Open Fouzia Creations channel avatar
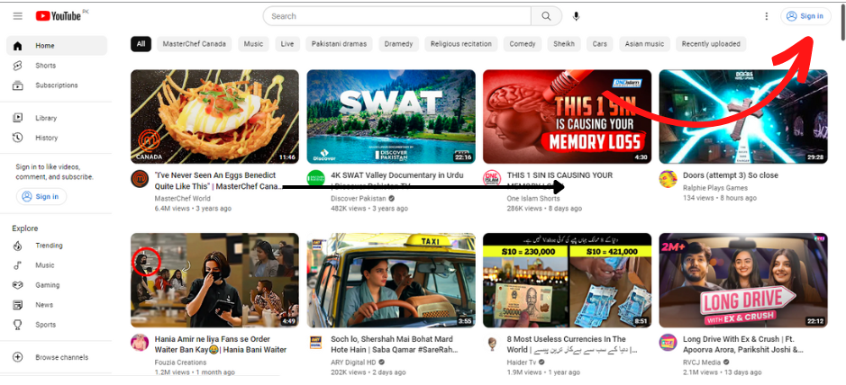The height and width of the screenshot is (385, 846). (x=140, y=343)
